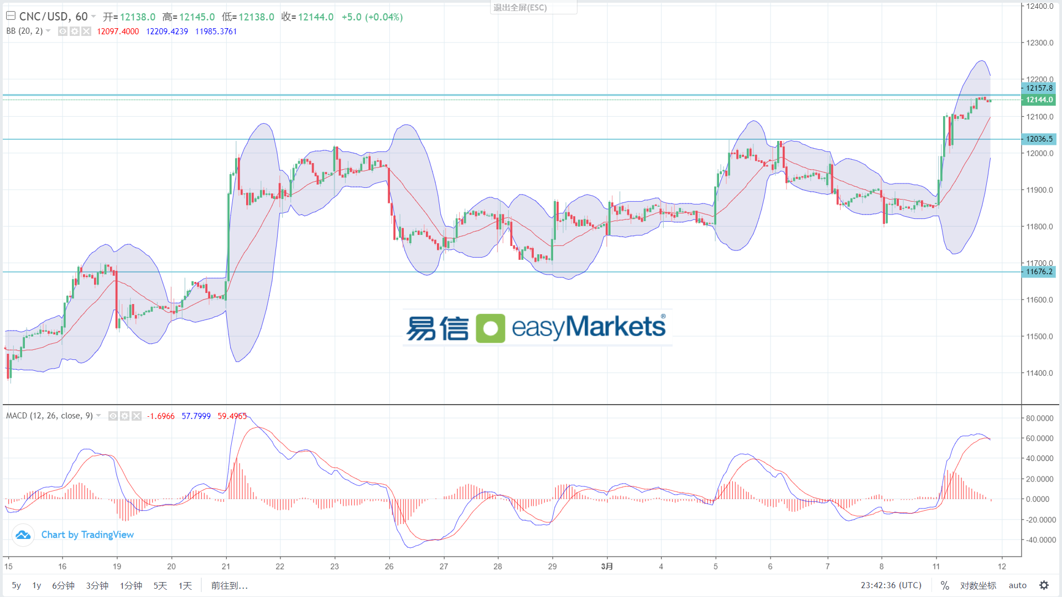Toggle auto scale mode

pos(1017,585)
